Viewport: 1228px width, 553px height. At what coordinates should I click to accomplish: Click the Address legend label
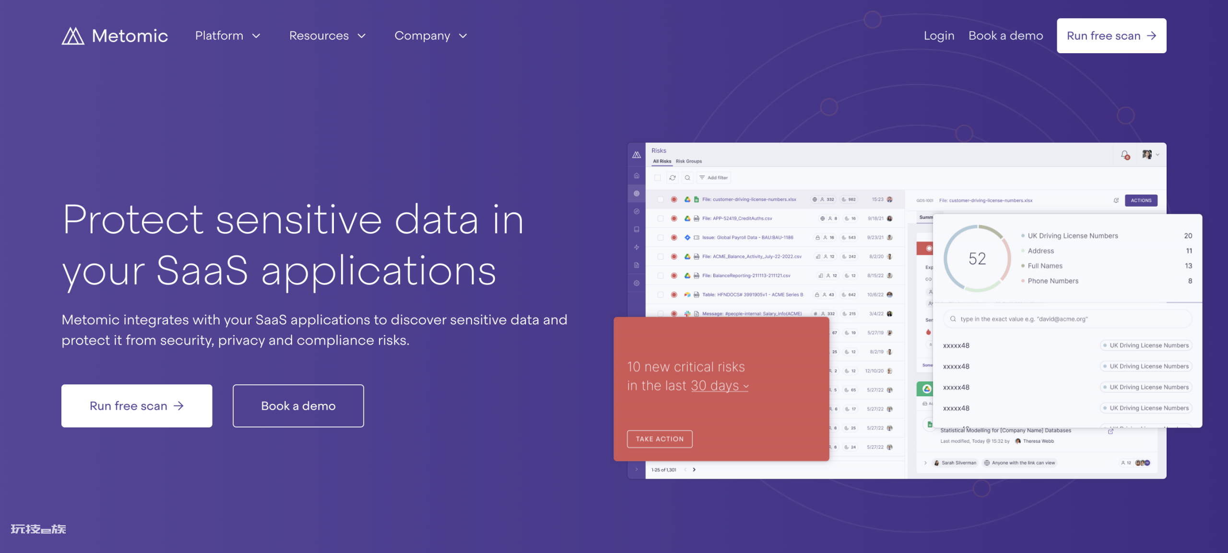click(x=1040, y=251)
